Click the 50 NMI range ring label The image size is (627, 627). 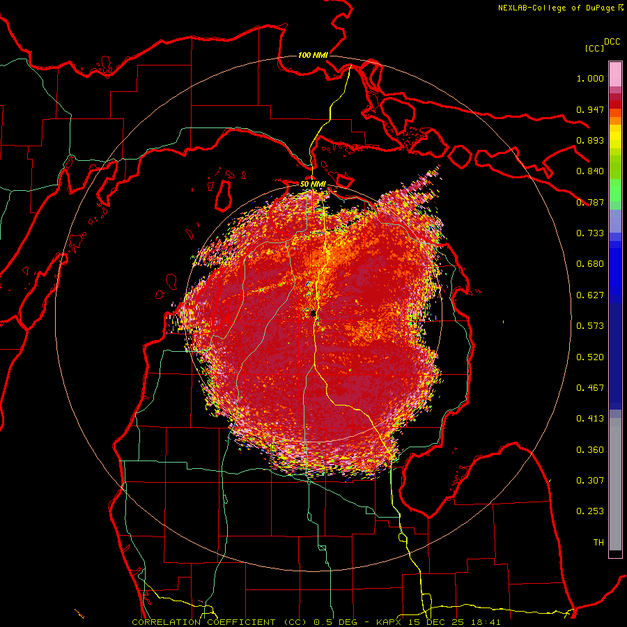(313, 184)
